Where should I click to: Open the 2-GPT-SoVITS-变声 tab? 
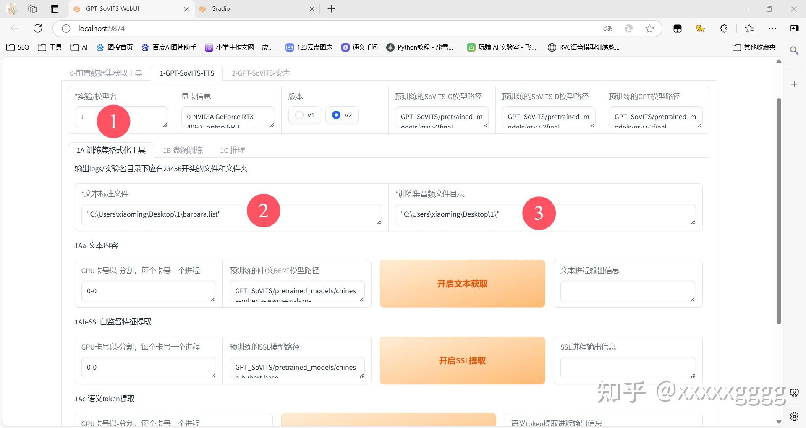260,73
